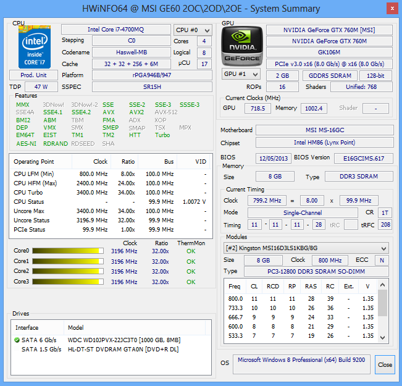Click the Intel HM86 (Lynx Point) chipset field
Viewport: 402px width, 386px height.
(x=325, y=143)
